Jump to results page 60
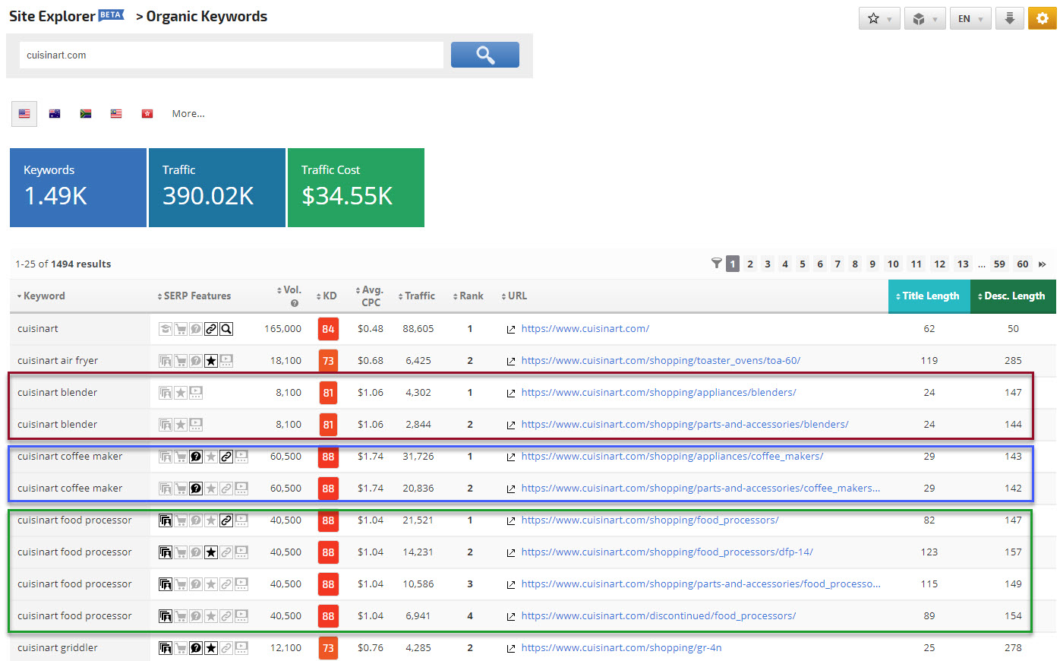This screenshot has height=661, width=1060. pyautogui.click(x=1022, y=264)
